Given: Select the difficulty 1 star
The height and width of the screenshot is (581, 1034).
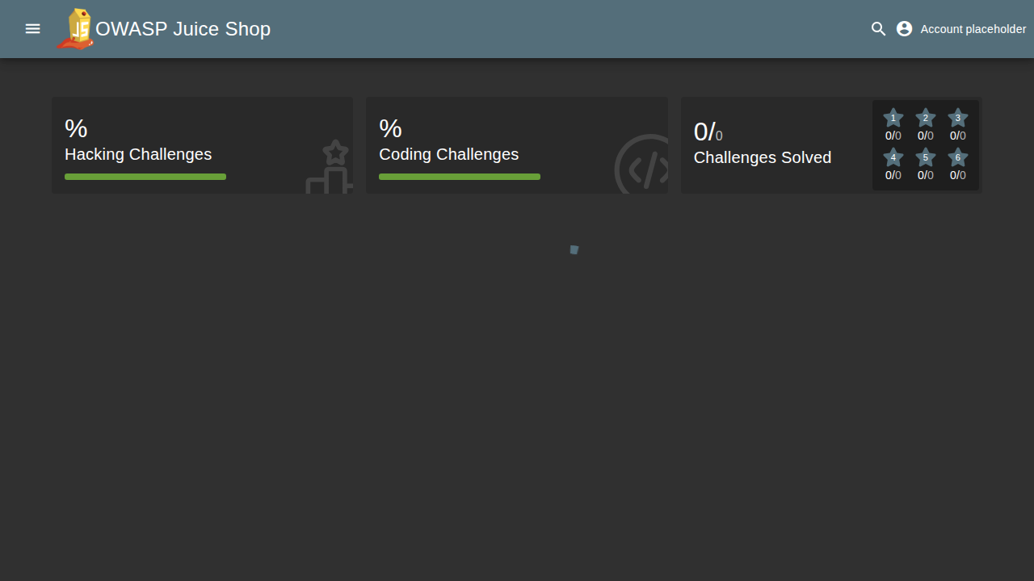Looking at the screenshot, I should click(893, 119).
